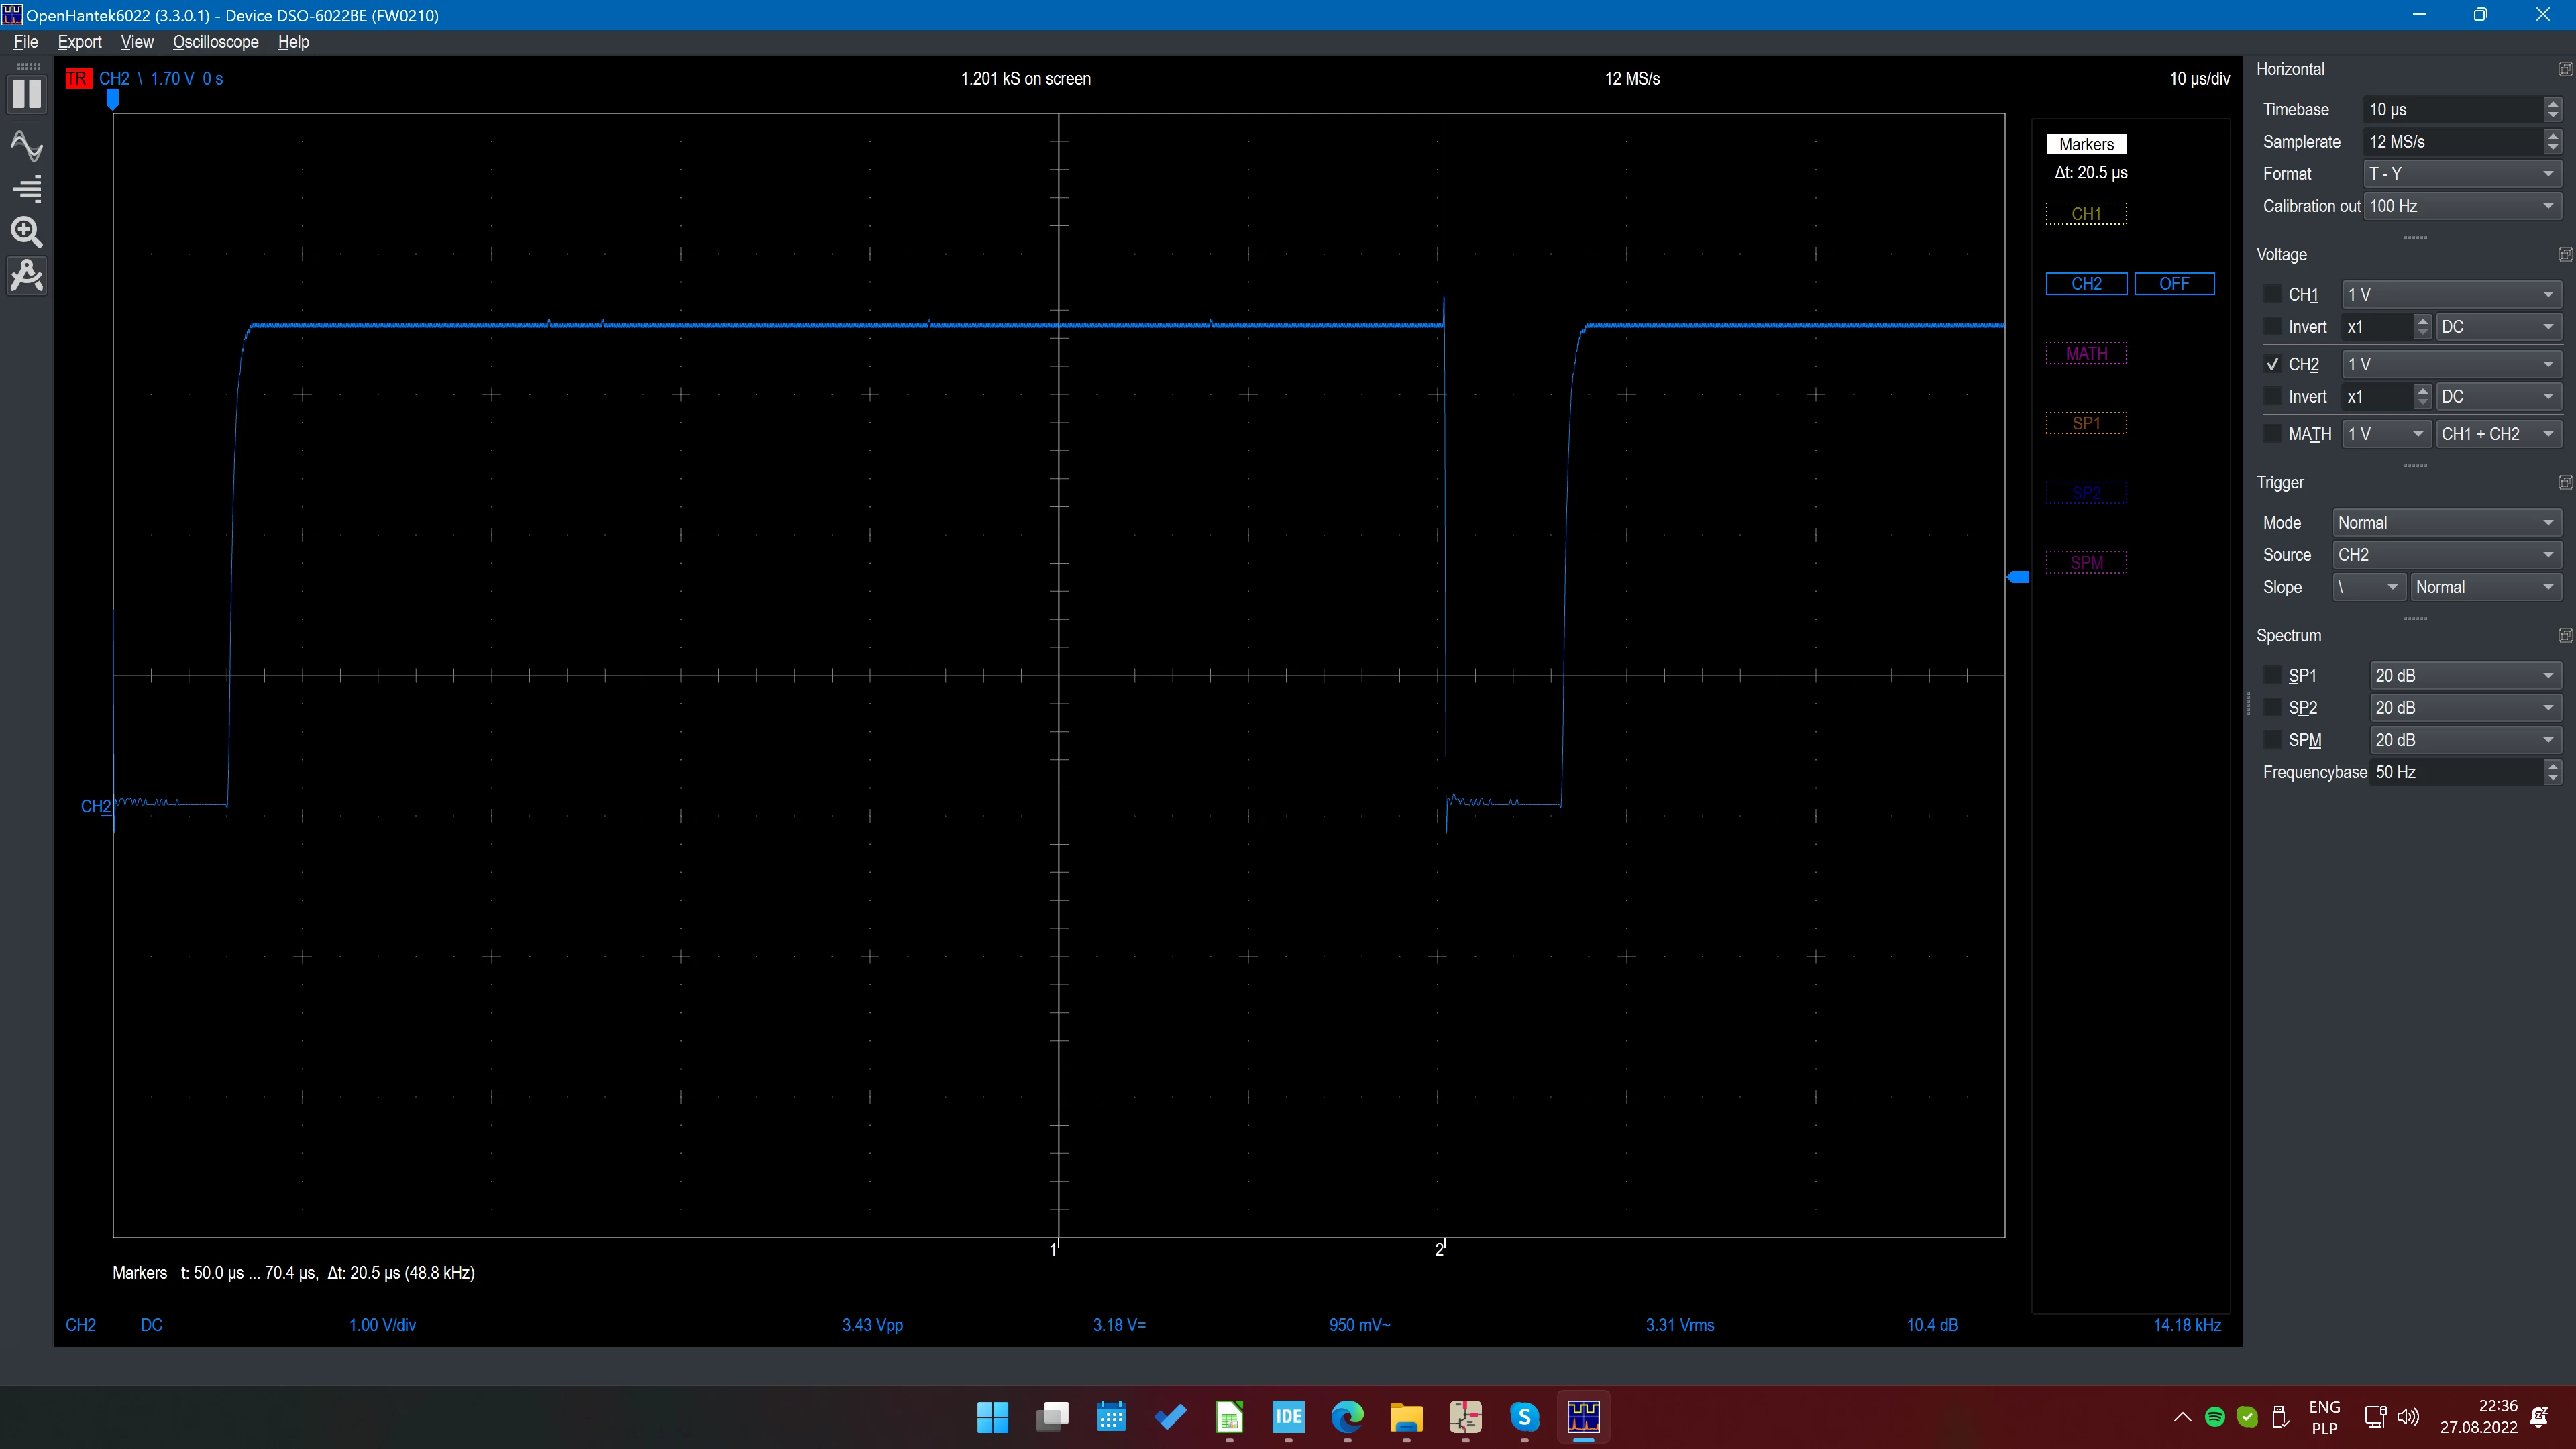The image size is (2576, 1449).
Task: Enable the SPM spectrum checkbox
Action: 2272,740
